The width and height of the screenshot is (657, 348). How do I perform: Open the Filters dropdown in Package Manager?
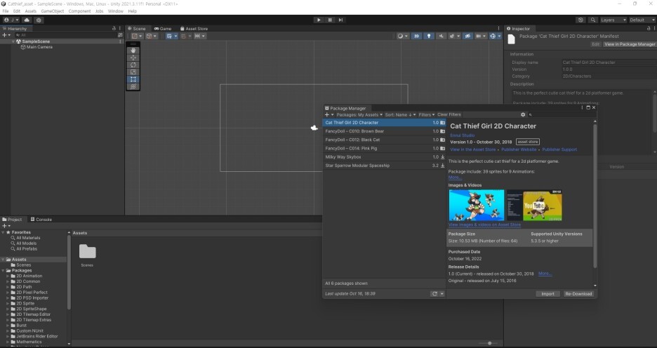pyautogui.click(x=427, y=115)
